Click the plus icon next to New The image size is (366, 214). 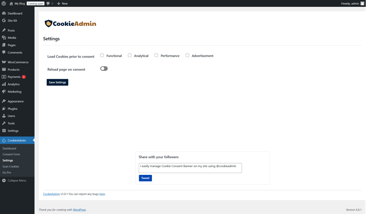click(x=59, y=3)
